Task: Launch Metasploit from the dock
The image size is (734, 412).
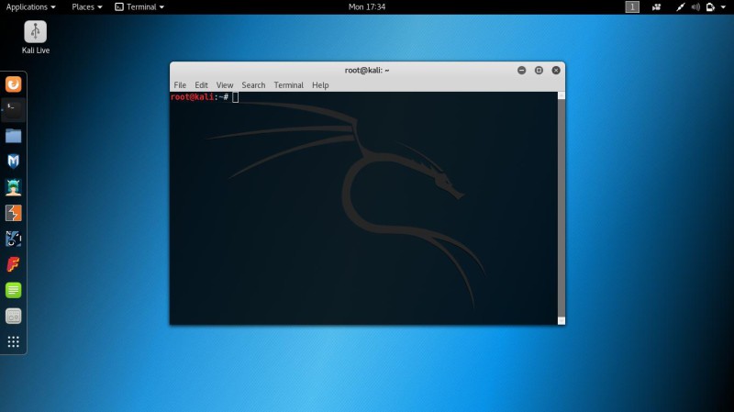Action: (13, 161)
